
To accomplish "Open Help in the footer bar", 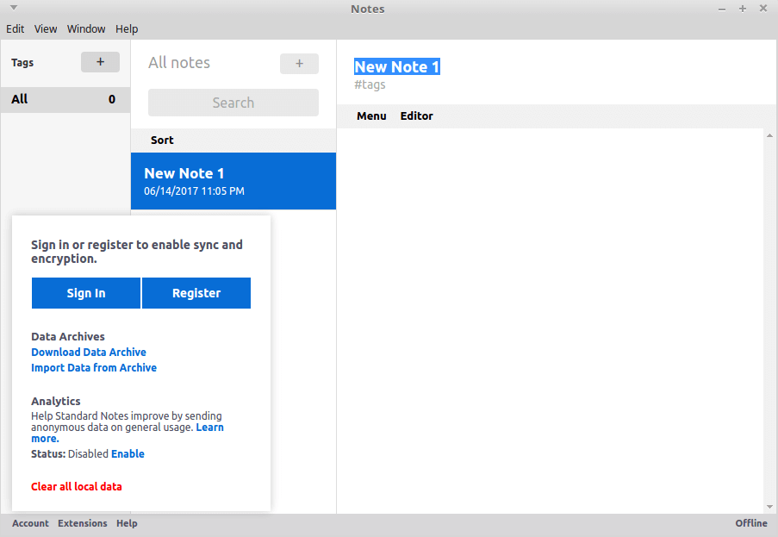I will 127,523.
